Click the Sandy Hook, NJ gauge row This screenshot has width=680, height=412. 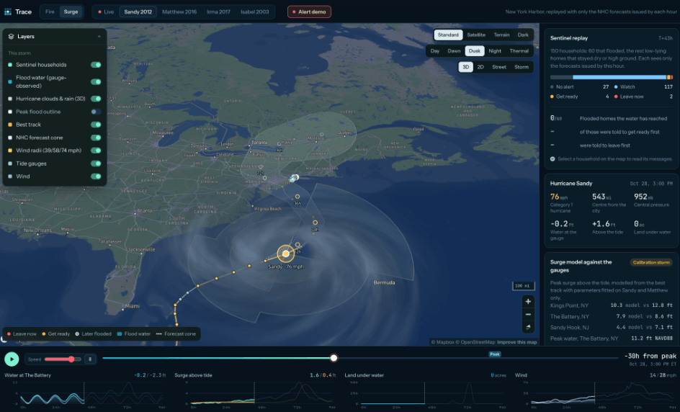coord(612,328)
